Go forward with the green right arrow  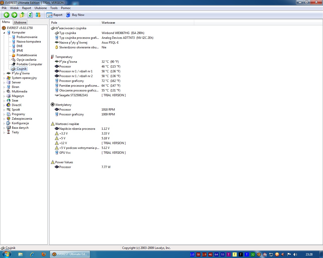(x=14, y=15)
